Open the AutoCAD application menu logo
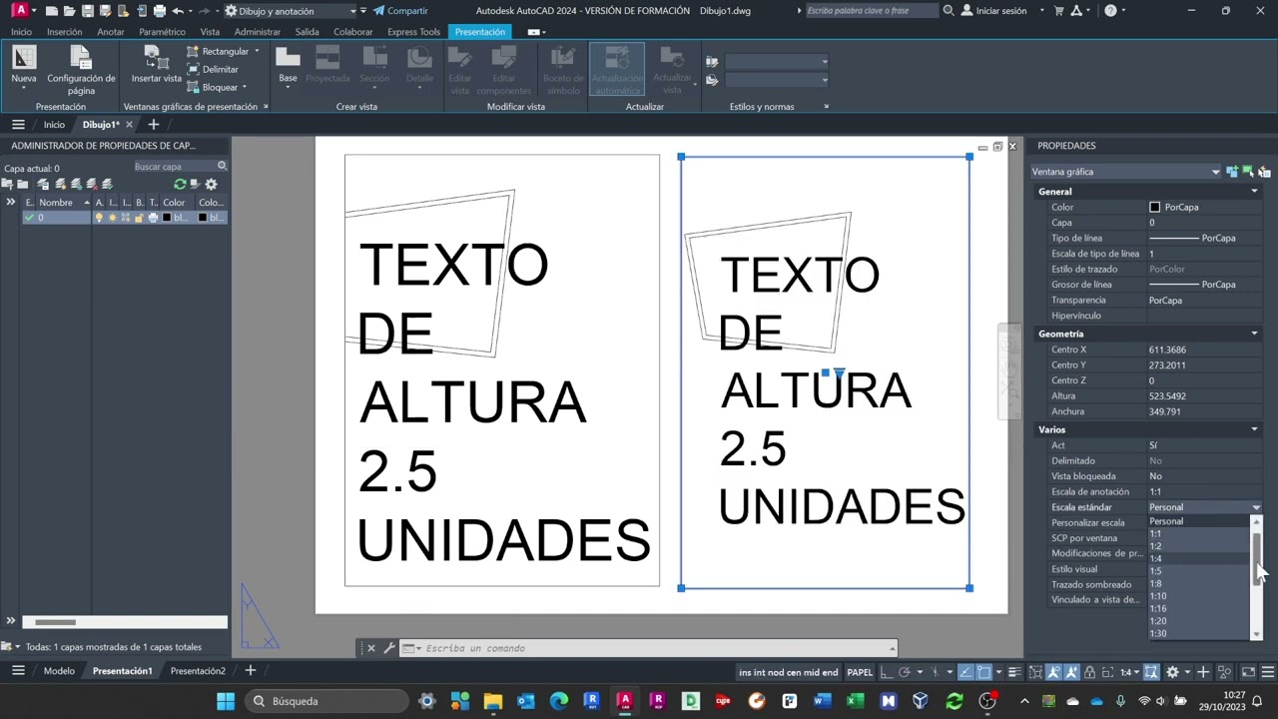The image size is (1278, 719). pyautogui.click(x=19, y=11)
